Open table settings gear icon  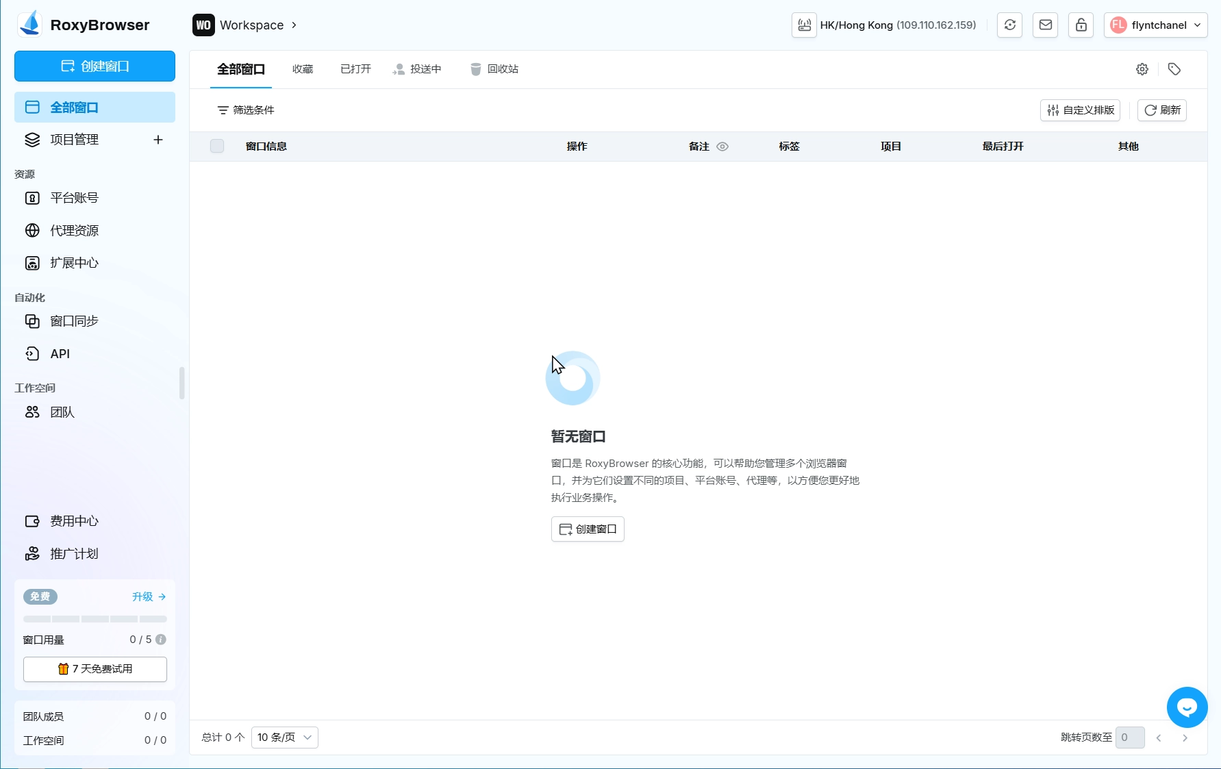1142,69
